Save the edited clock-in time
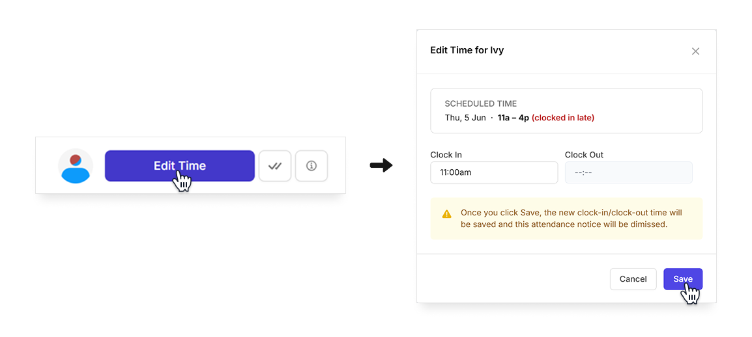Image resolution: width=752 pixels, height=337 pixels. (x=683, y=279)
